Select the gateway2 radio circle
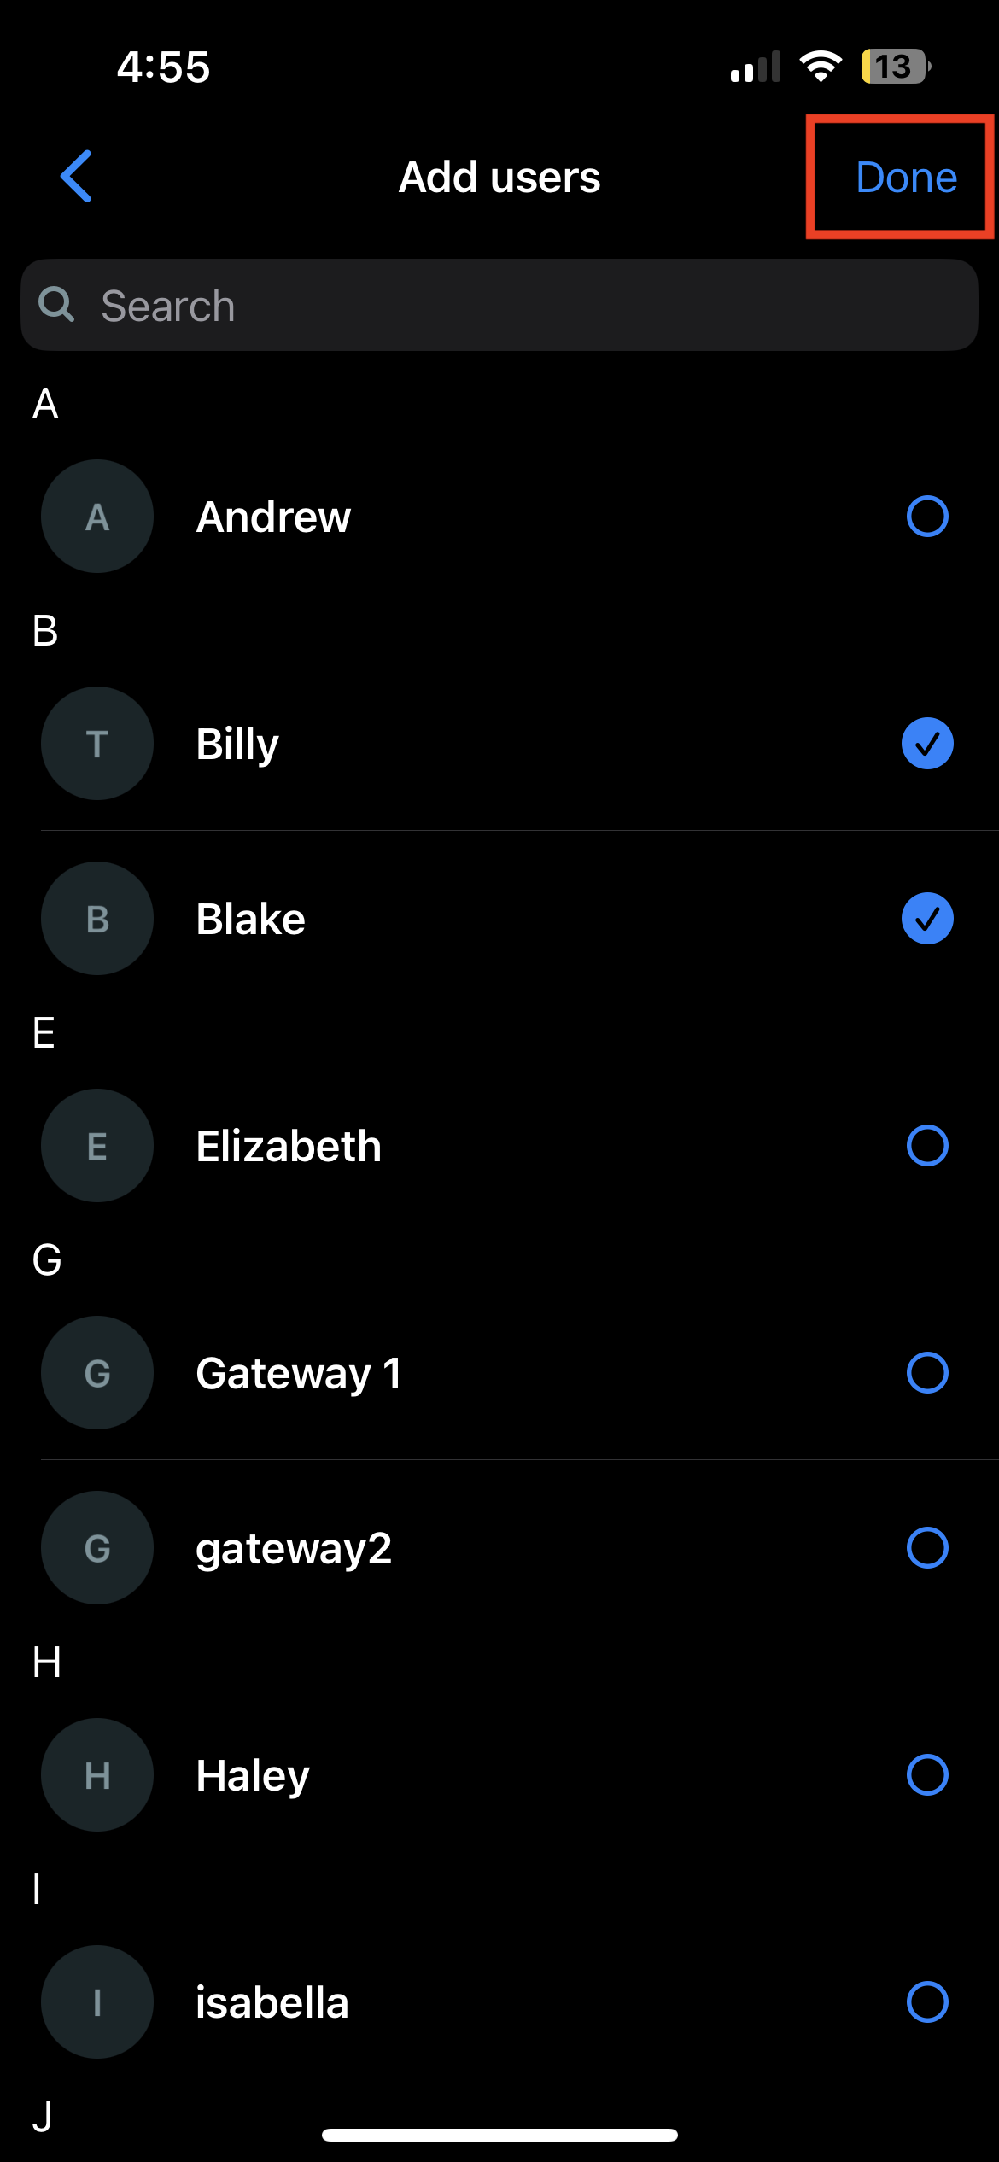 pos(926,1548)
